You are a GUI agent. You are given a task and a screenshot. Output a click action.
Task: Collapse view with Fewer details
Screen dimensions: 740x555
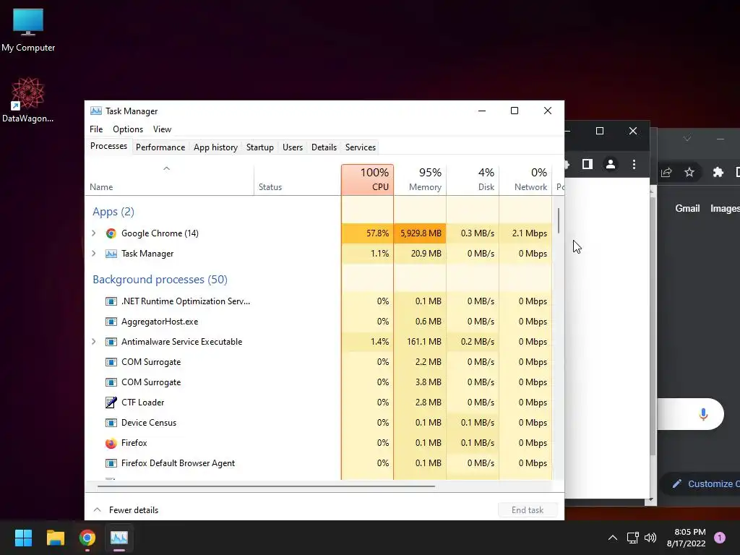pos(126,510)
